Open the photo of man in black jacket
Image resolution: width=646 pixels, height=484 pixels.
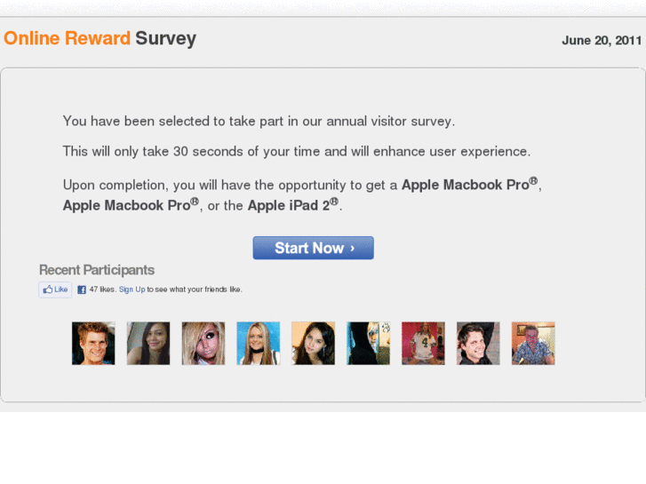point(478,344)
